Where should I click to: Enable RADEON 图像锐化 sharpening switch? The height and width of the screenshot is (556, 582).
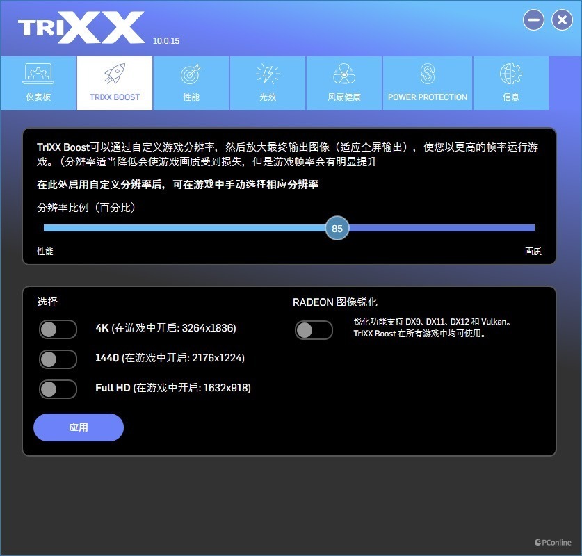314,330
